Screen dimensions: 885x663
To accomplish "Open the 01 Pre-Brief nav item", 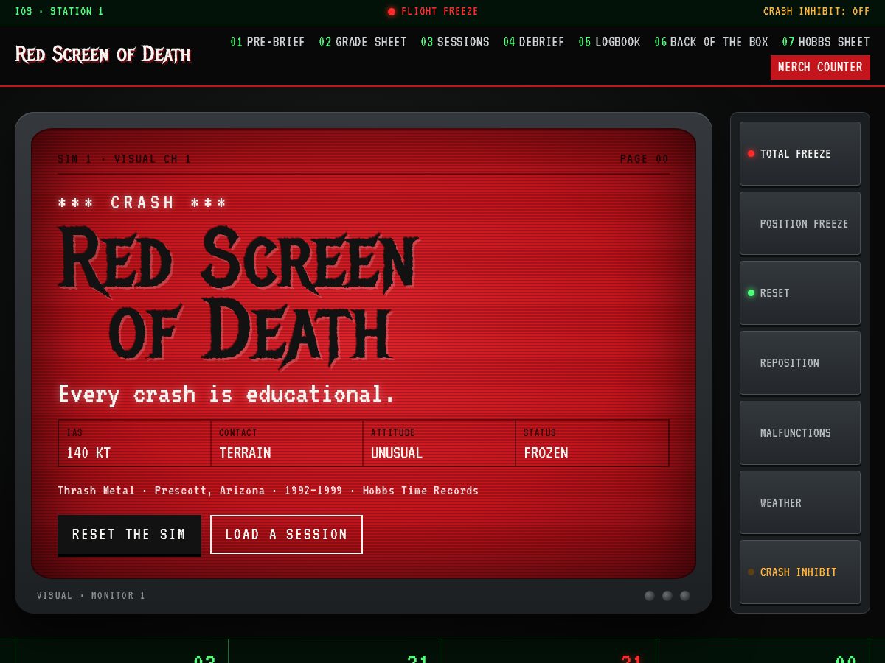I will (x=268, y=42).
